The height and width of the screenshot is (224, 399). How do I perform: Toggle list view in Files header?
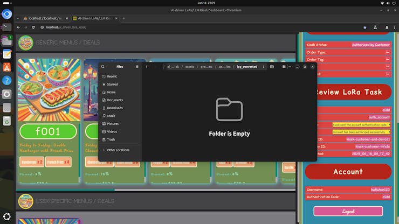[x=283, y=67]
